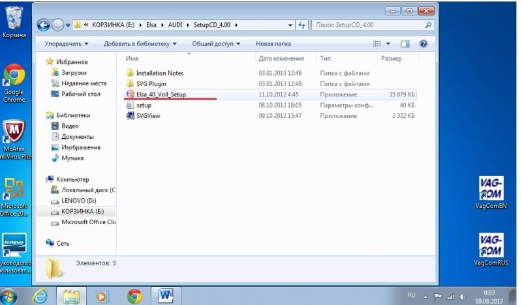Click the change view icon
The image size is (522, 305).
tap(377, 44)
